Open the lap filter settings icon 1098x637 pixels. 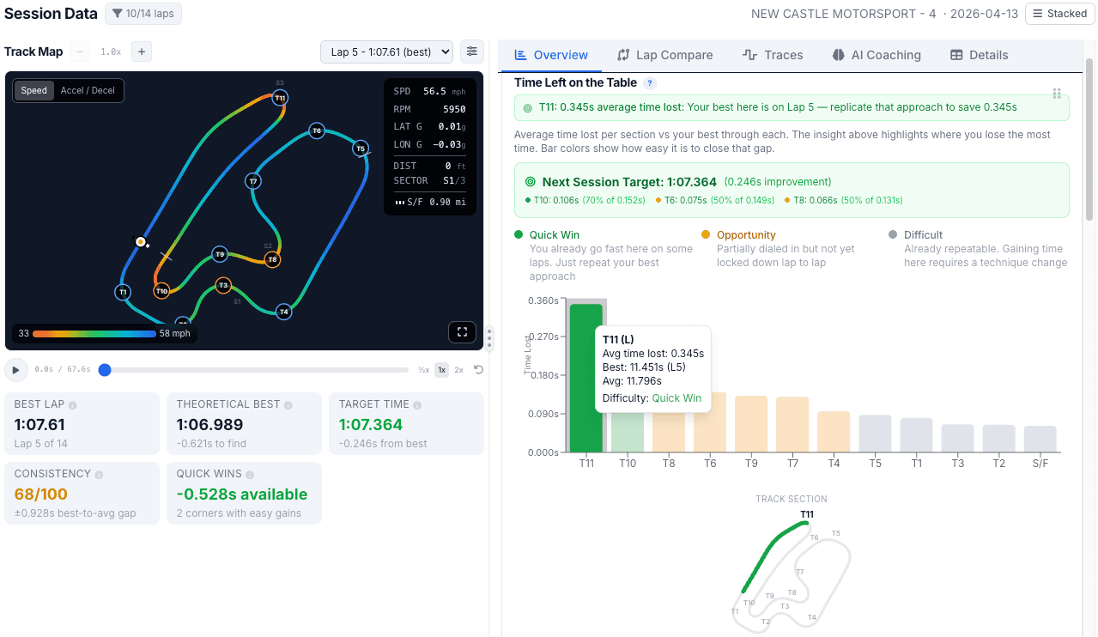(x=471, y=52)
